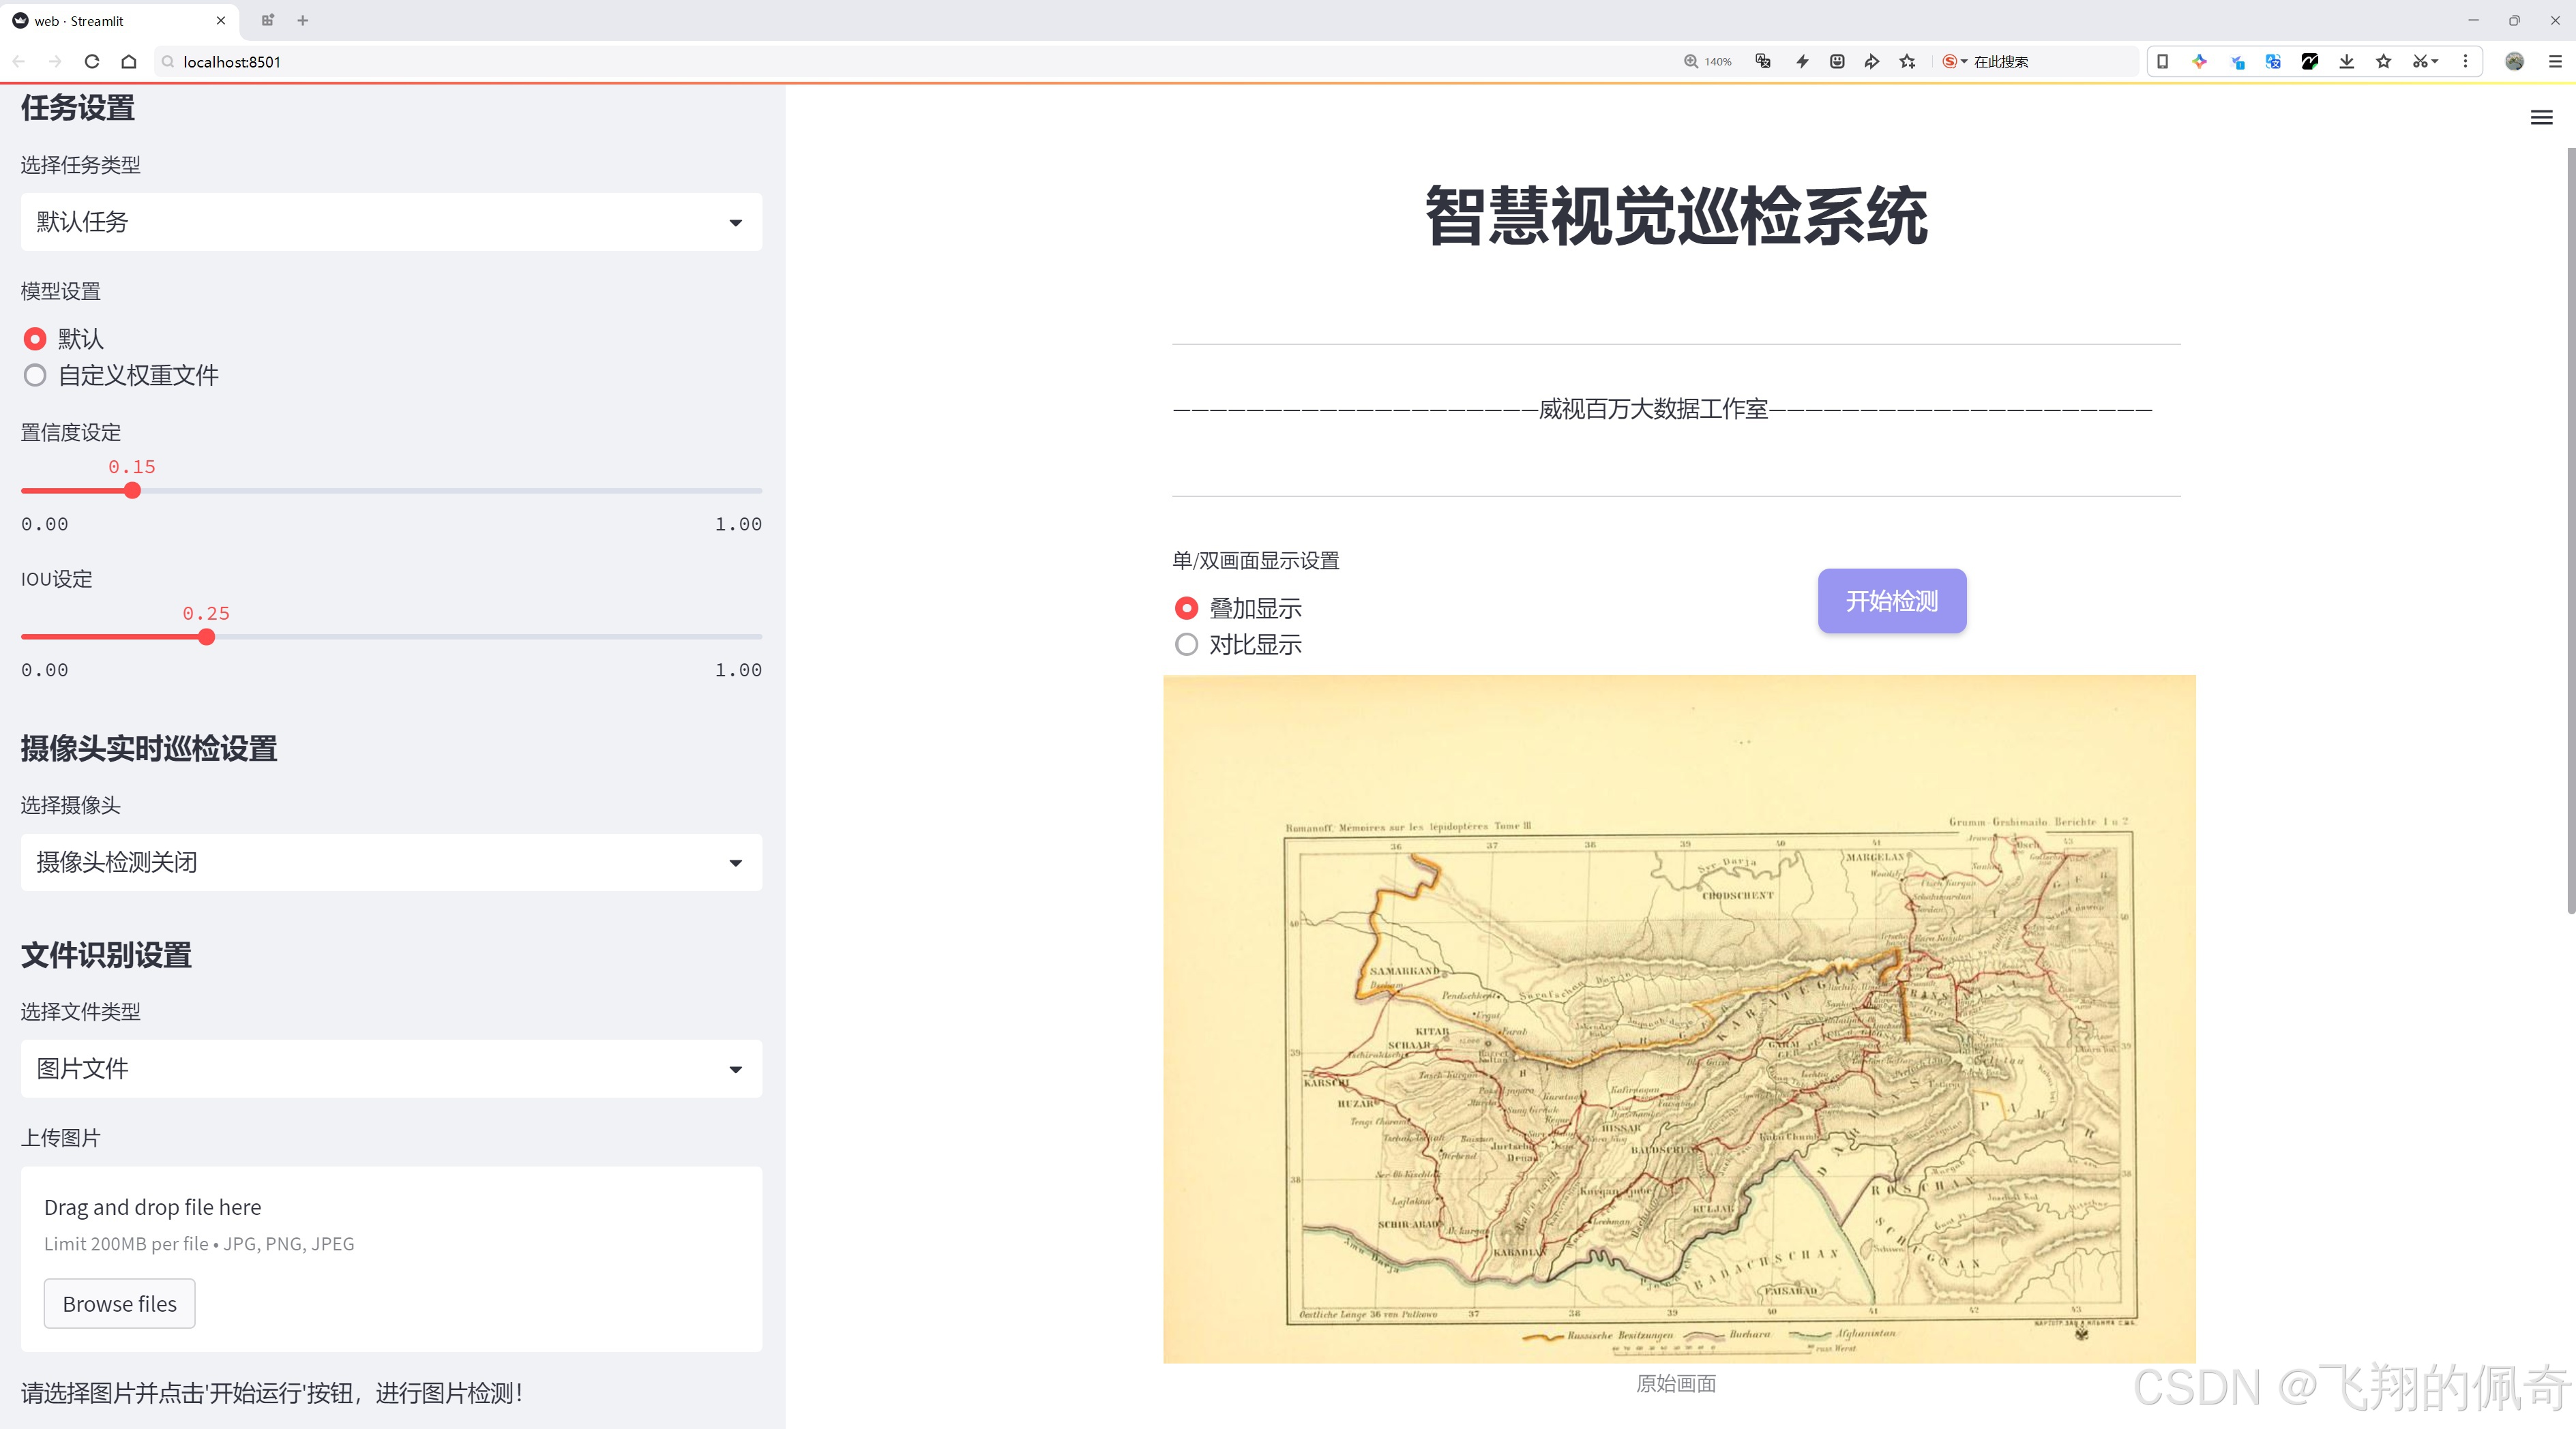
Task: Close the web · Streamlit tab
Action: pyautogui.click(x=221, y=20)
